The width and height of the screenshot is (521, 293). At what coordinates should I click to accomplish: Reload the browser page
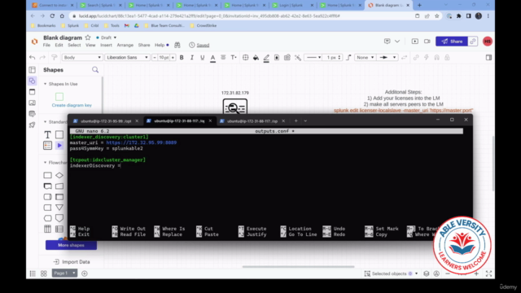pyautogui.click(x=52, y=15)
